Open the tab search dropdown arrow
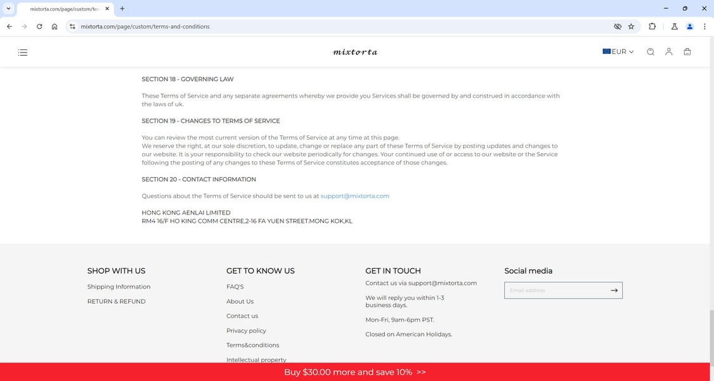 coord(8,8)
